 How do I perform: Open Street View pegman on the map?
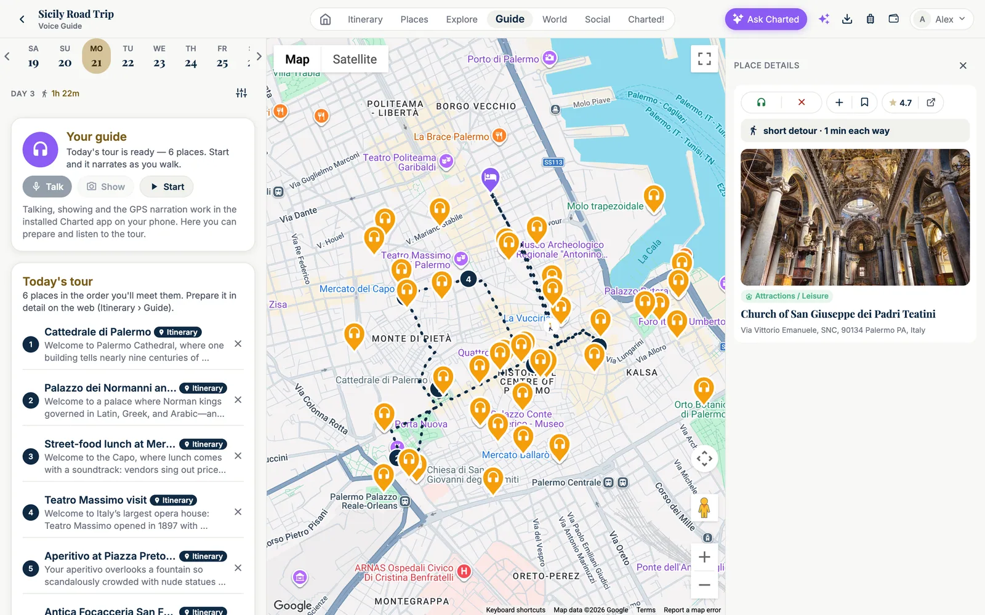[704, 508]
